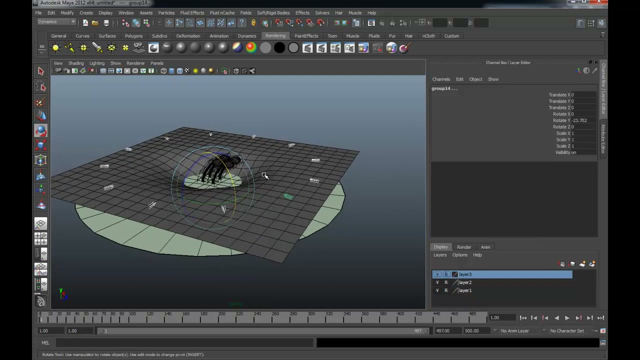
Task: Click the lock selection padlock icon
Action: coord(253,22)
